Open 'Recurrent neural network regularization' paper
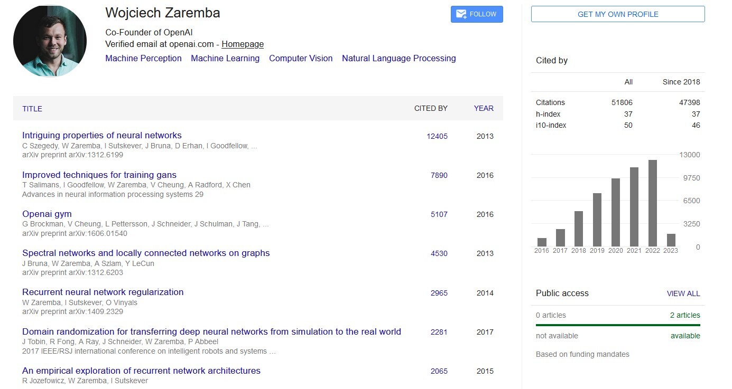The height and width of the screenshot is (389, 732). [103, 292]
